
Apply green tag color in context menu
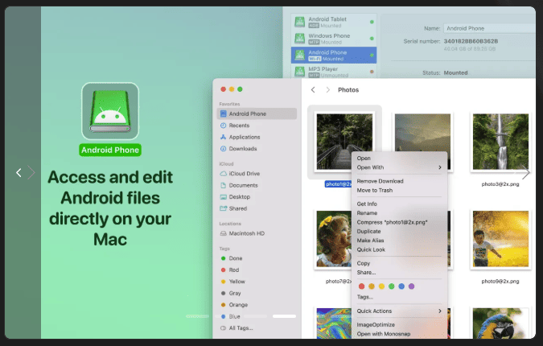[391, 286]
